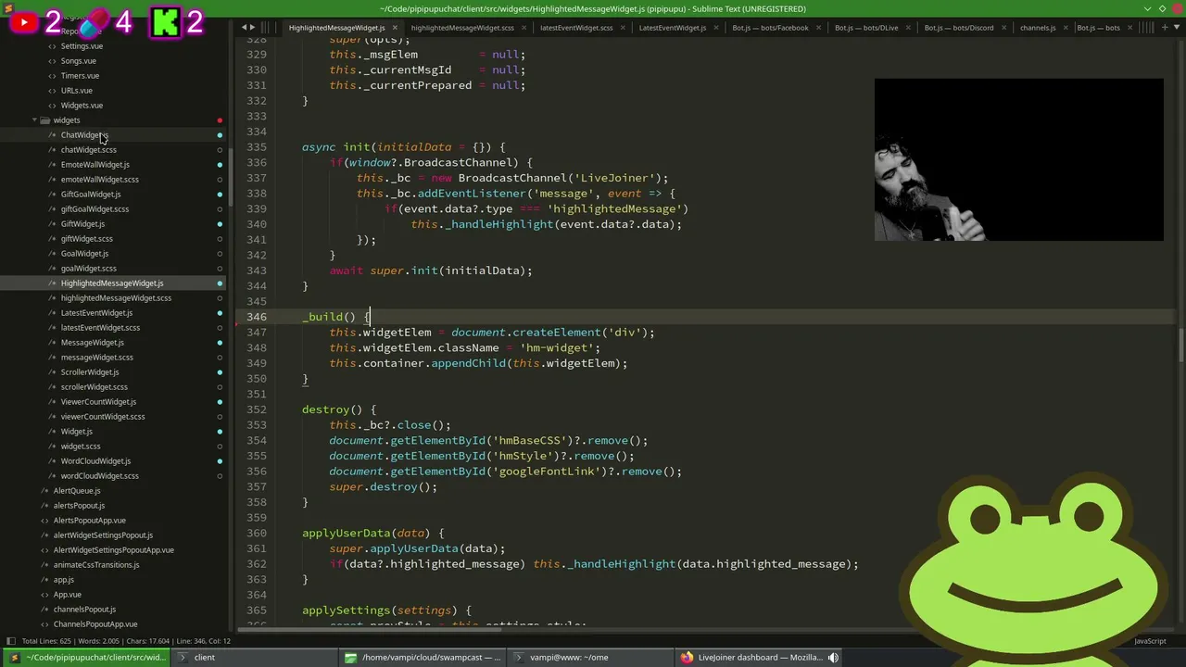Open emoteWallWidget.scss in the sidebar
This screenshot has width=1186, height=667.
[x=99, y=180]
